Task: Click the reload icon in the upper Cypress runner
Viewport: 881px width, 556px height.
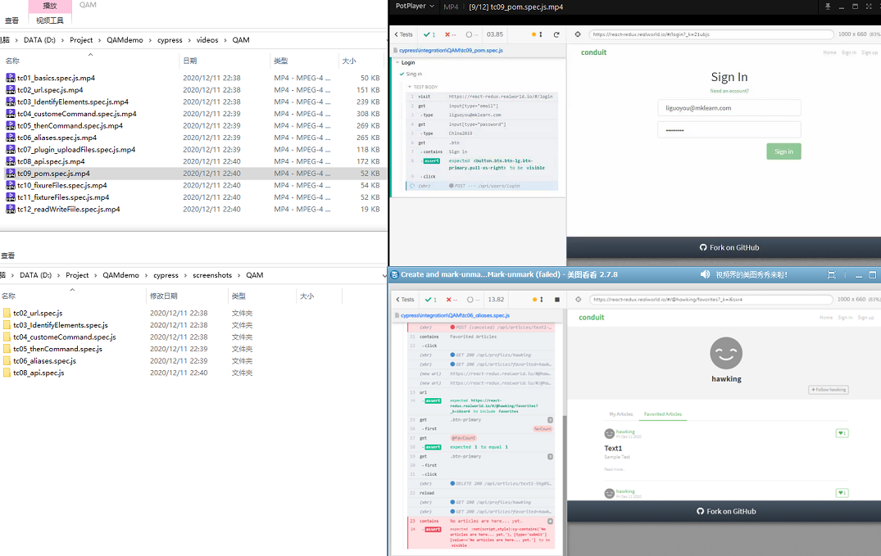Action: coord(556,34)
